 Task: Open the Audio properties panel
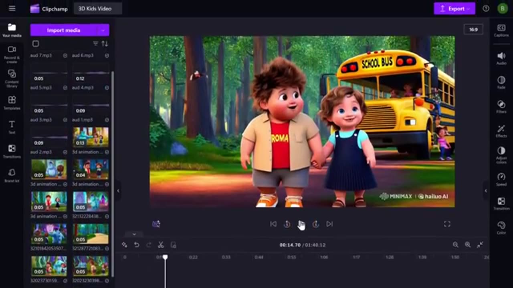click(501, 58)
